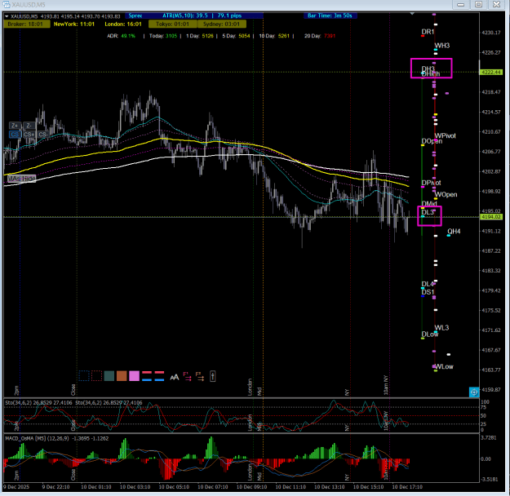Image resolution: width=510 pixels, height=496 pixels.
Task: Click the NewYork 11:01 clock label
Action: [x=74, y=24]
